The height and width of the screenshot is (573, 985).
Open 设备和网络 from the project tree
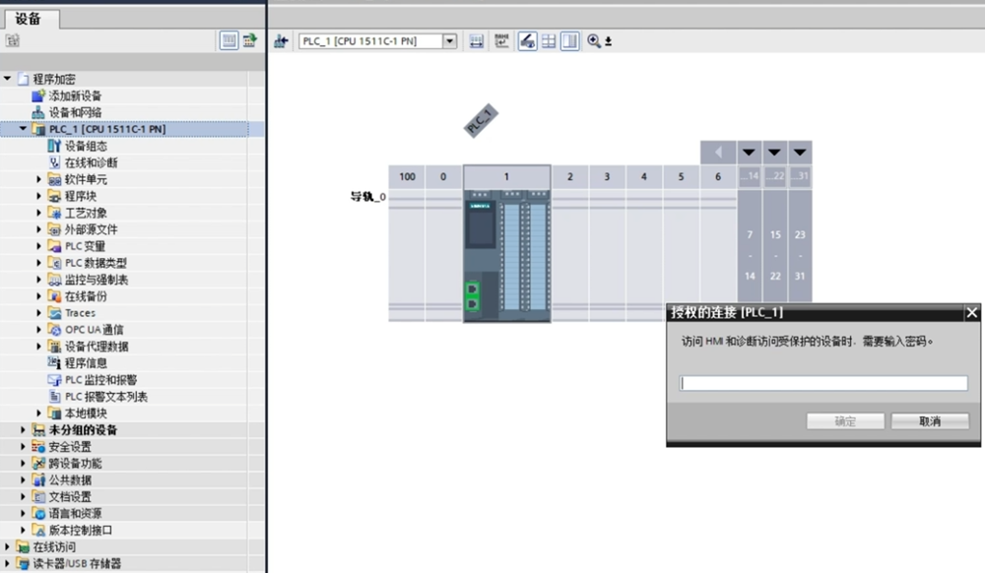coord(75,112)
